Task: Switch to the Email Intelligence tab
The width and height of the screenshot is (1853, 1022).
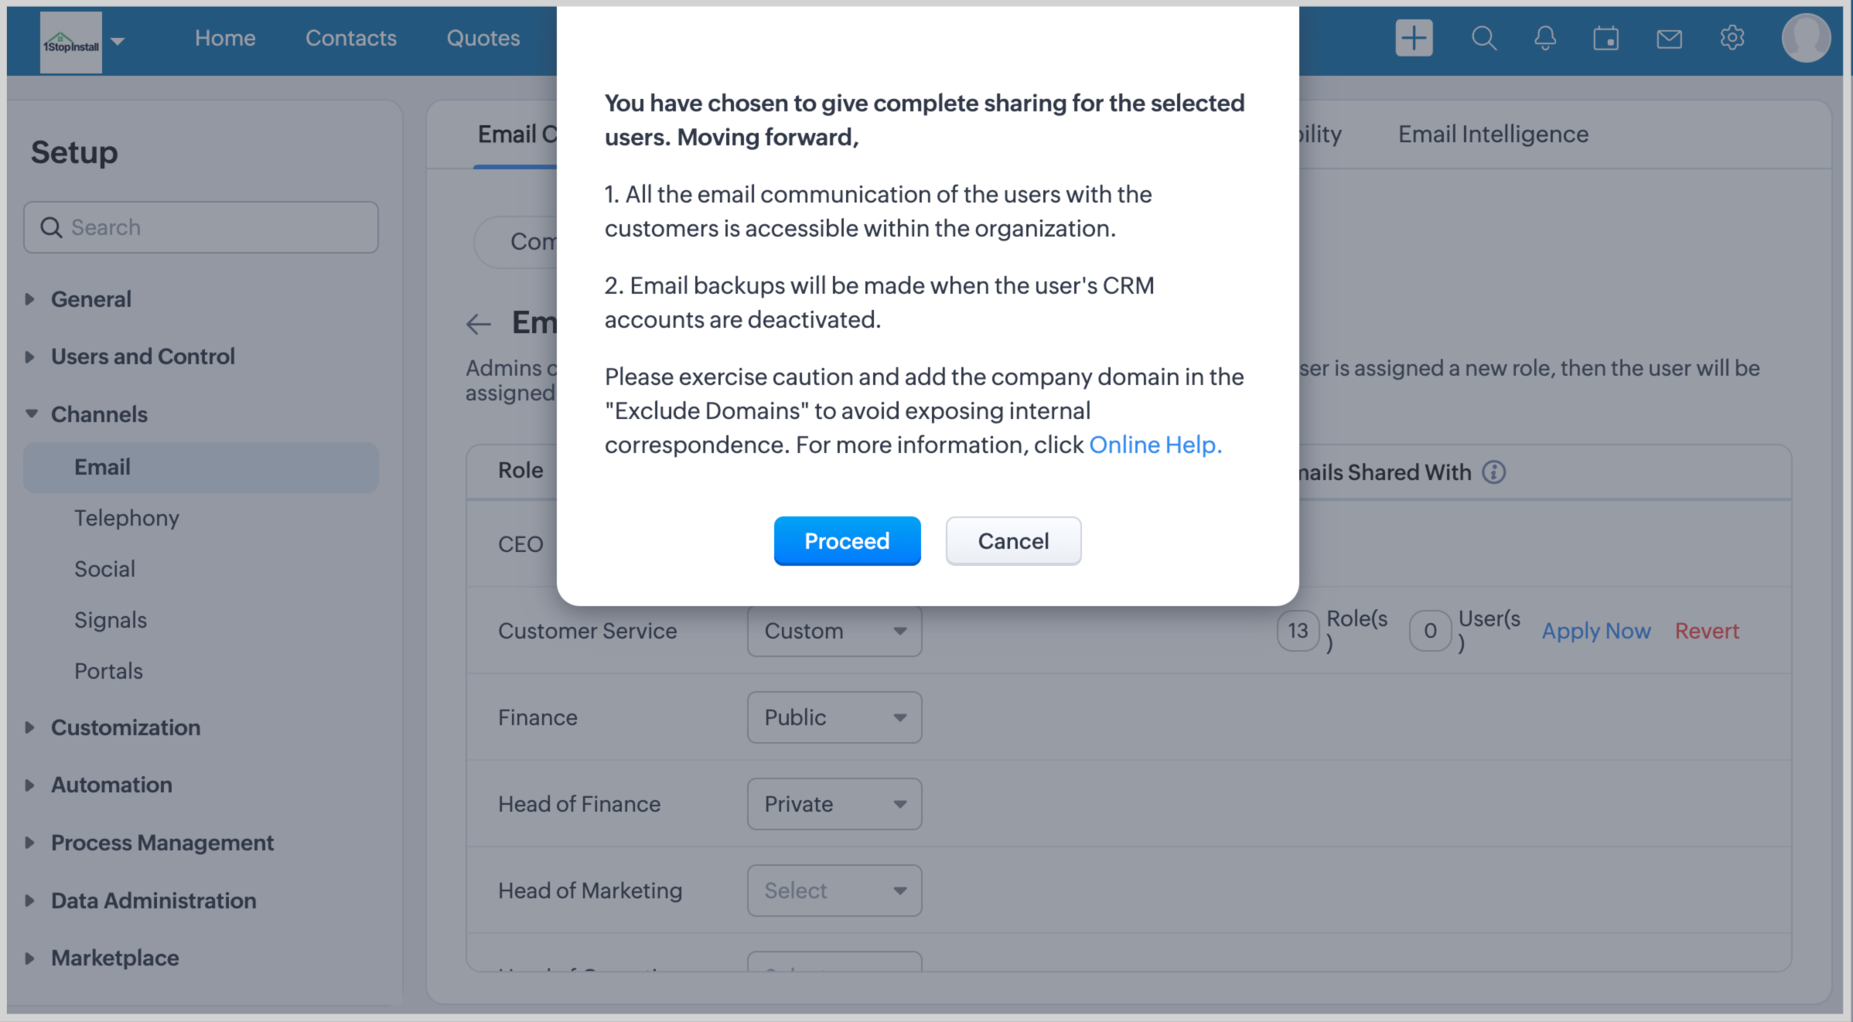Action: coord(1493,135)
